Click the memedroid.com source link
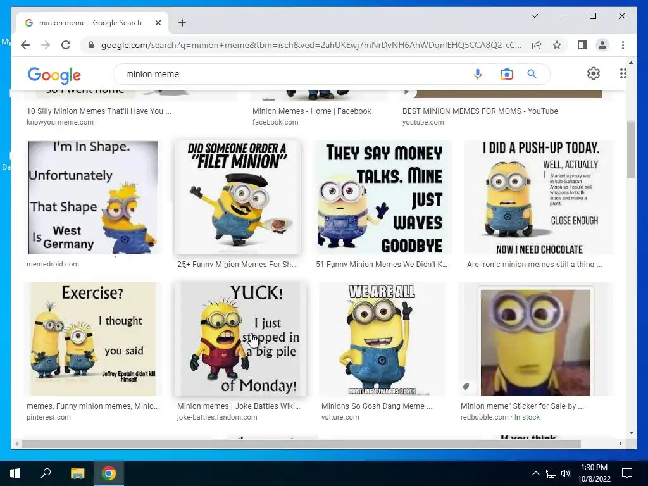 [x=53, y=264]
